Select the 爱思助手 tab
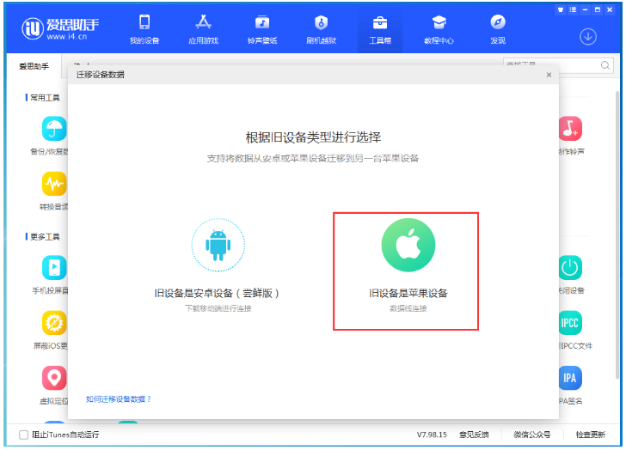626x450 pixels. (x=34, y=66)
